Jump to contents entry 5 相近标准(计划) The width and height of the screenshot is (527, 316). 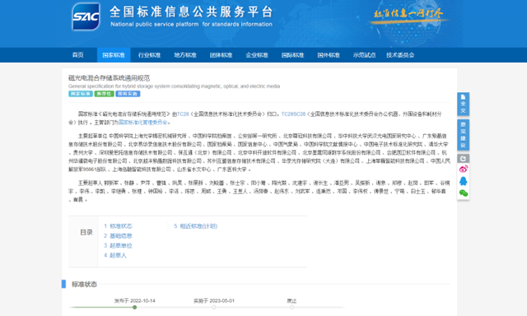(196, 226)
